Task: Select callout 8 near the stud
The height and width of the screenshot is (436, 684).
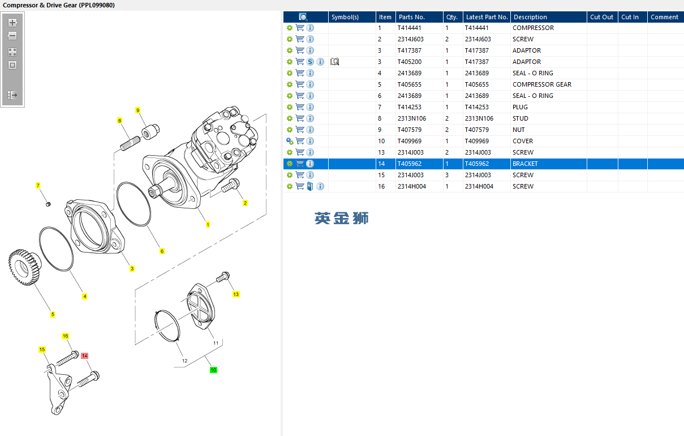Action: 119,121
